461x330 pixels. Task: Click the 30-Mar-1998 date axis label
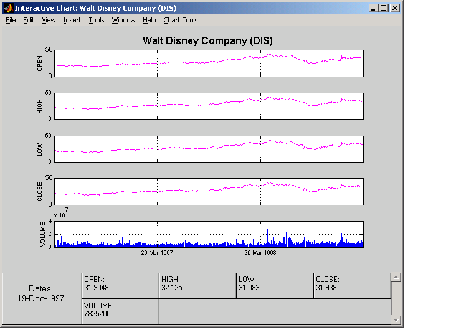pyautogui.click(x=260, y=252)
